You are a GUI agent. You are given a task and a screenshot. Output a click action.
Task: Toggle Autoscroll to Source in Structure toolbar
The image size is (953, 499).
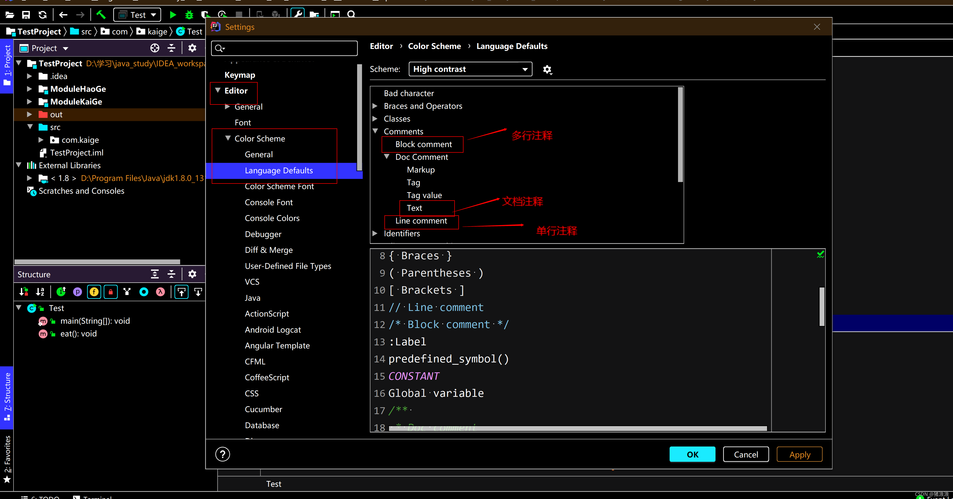[x=181, y=292]
